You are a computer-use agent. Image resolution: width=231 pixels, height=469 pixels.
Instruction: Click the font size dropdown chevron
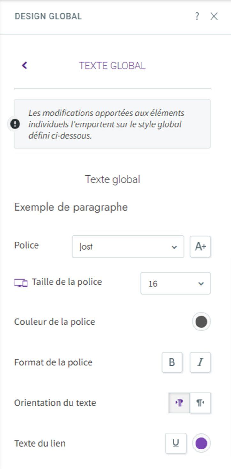point(201,284)
